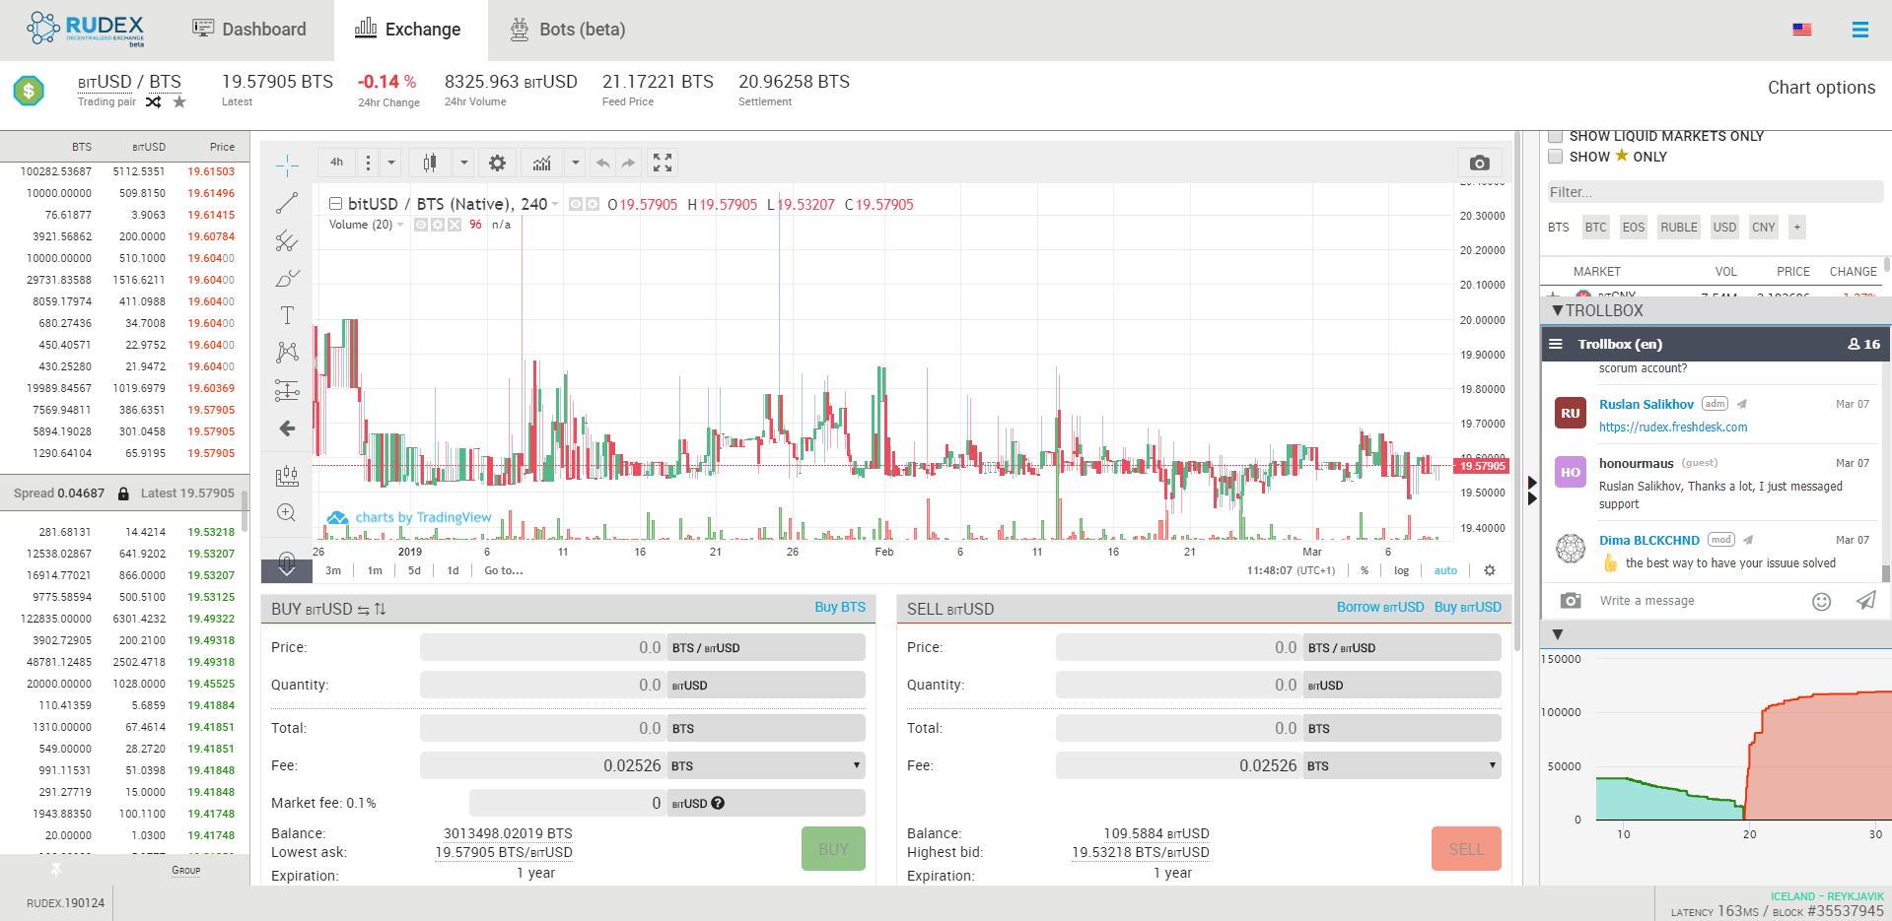Collapse the bitUSD/BTS chart legend
Viewport: 1892px width, 921px height.
(x=335, y=204)
